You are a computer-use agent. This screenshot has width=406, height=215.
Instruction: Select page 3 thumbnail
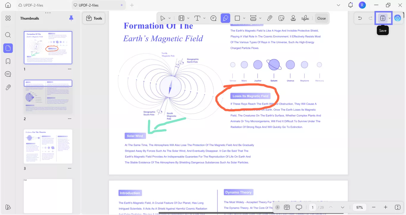pos(48,146)
